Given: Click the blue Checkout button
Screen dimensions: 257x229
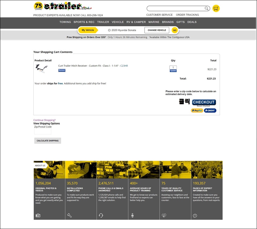Looking at the screenshot, I should pos(204,102).
